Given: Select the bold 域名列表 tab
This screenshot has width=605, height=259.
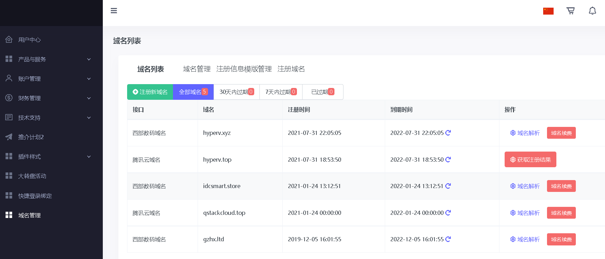Looking at the screenshot, I should [150, 69].
